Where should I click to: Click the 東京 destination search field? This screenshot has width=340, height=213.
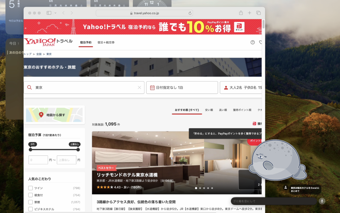tap(84, 88)
